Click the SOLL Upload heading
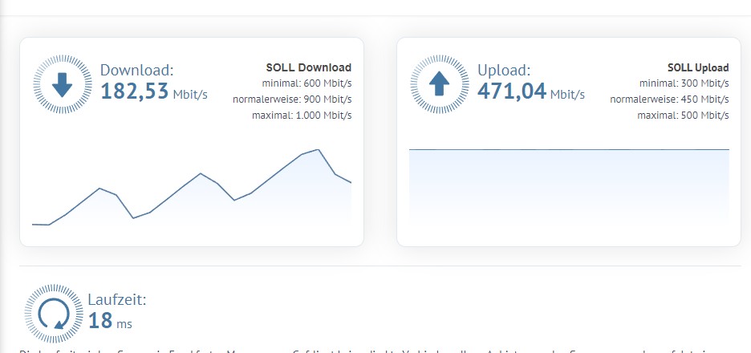The height and width of the screenshot is (353, 751). coord(698,67)
